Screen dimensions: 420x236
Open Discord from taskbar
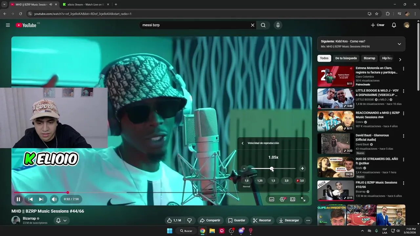coord(241,231)
